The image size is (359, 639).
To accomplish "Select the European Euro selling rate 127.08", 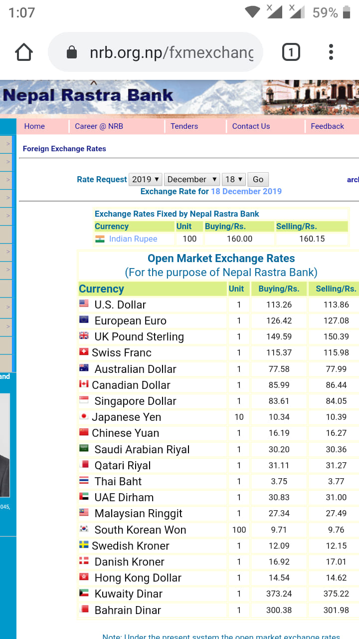I will pos(336,320).
